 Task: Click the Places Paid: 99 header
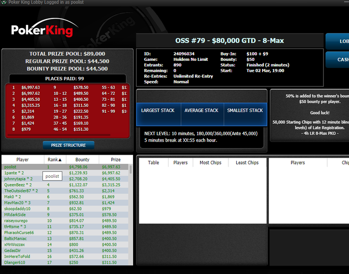[64, 79]
